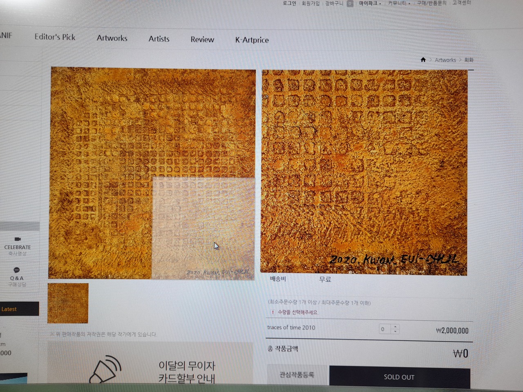This screenshot has height=392, width=523.
Task: Click the home icon in breadcrumb
Action: click(423, 60)
